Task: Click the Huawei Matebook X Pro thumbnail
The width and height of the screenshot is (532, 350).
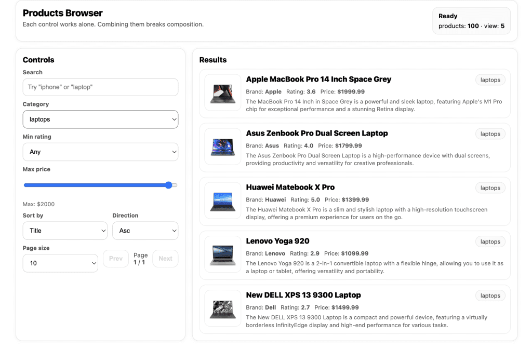Action: [x=222, y=201]
